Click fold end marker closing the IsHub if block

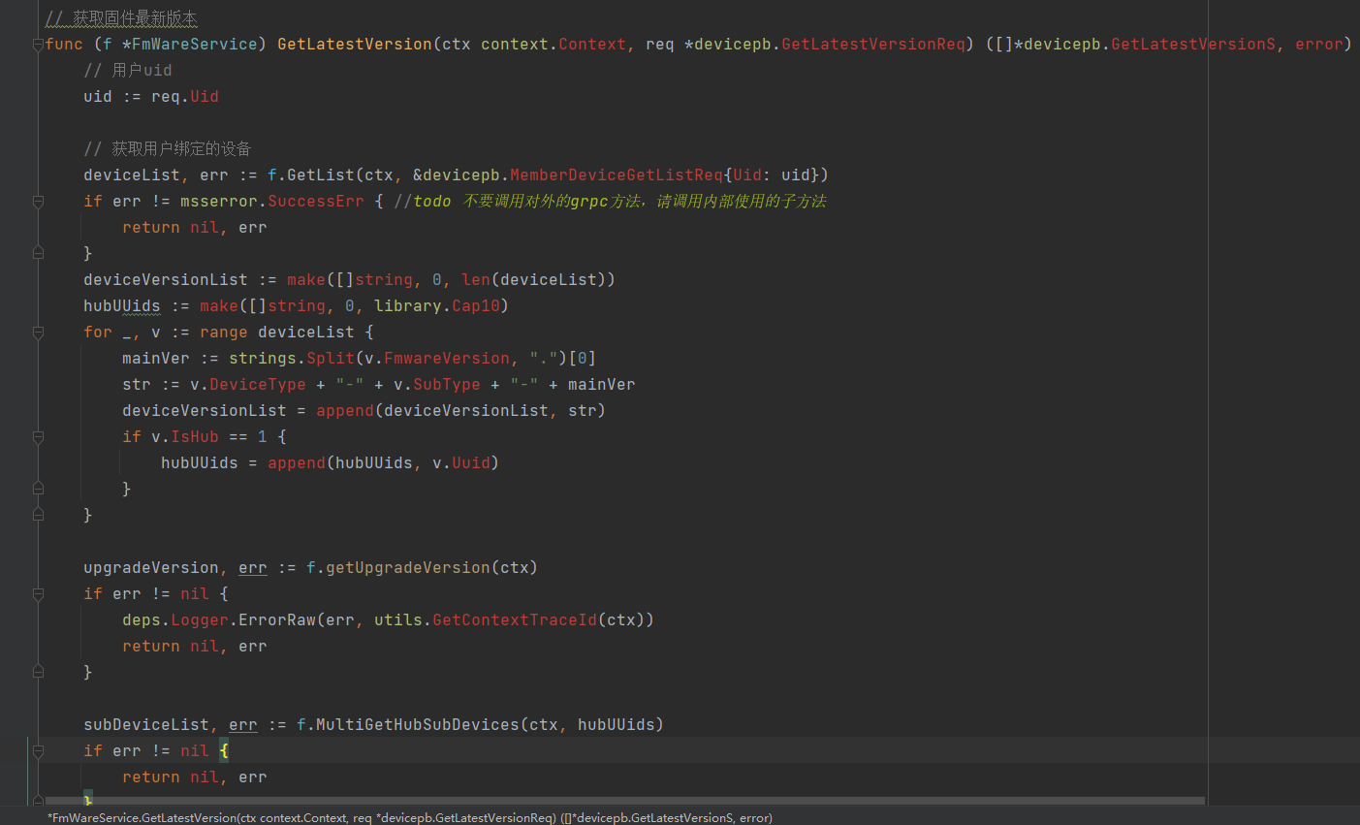(38, 489)
